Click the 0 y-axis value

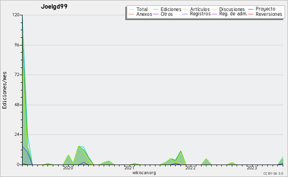pos(18,165)
